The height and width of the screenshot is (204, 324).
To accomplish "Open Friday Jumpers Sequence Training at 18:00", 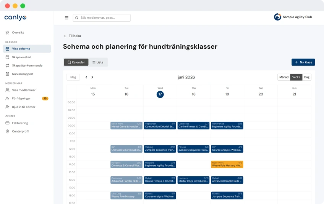I will click(x=227, y=195).
